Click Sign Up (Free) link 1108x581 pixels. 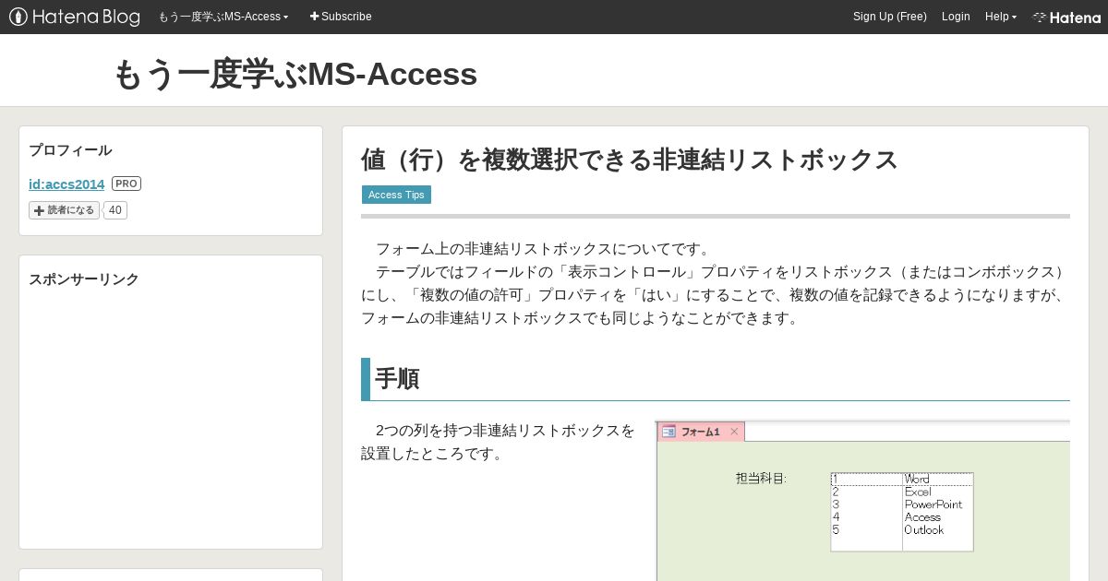(890, 17)
